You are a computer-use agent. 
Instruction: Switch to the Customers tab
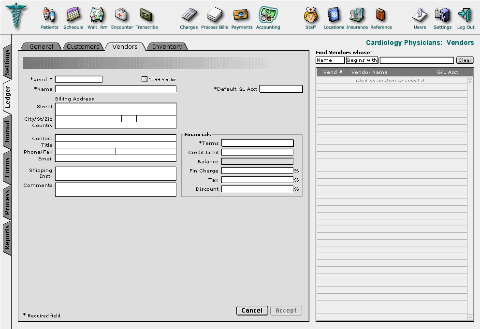point(83,46)
